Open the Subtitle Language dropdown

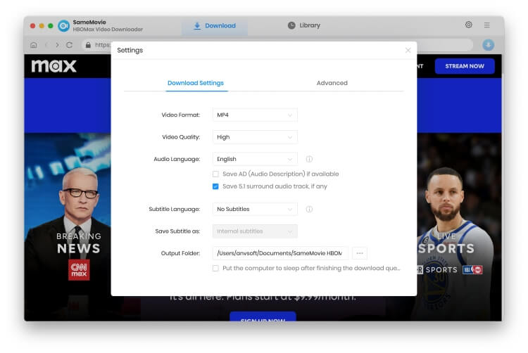pos(255,209)
